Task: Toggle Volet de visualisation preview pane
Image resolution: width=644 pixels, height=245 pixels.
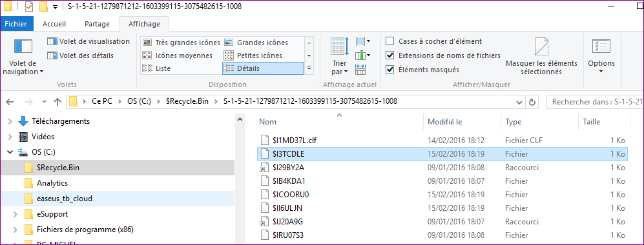Action: pos(88,41)
